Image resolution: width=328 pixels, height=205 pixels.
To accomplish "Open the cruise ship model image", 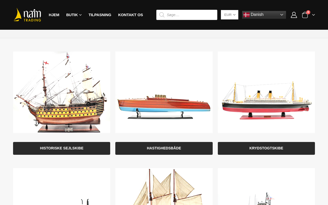I will tap(266, 92).
